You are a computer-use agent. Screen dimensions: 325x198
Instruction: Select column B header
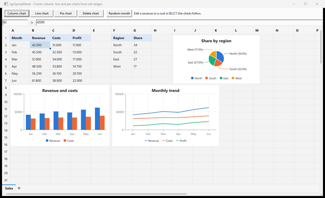tap(40, 30)
